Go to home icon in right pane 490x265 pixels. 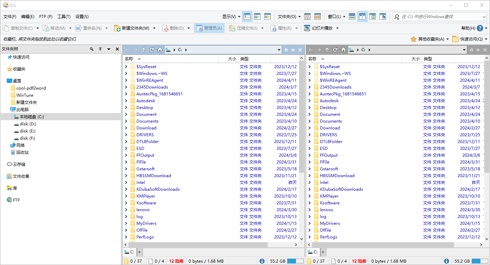point(343,50)
